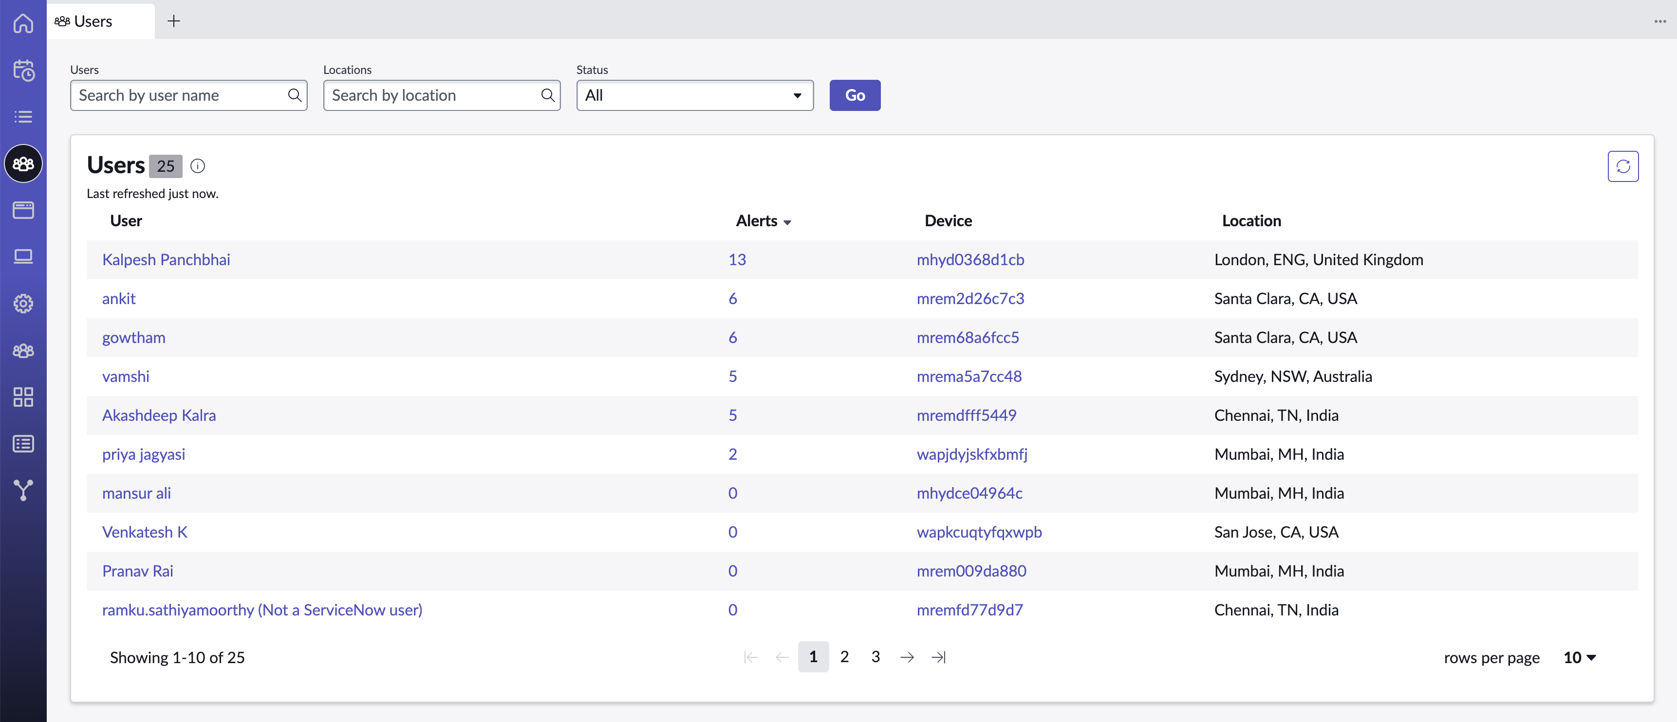The height and width of the screenshot is (722, 1677).
Task: Open the branch fork sidebar icon
Action: pyautogui.click(x=23, y=490)
